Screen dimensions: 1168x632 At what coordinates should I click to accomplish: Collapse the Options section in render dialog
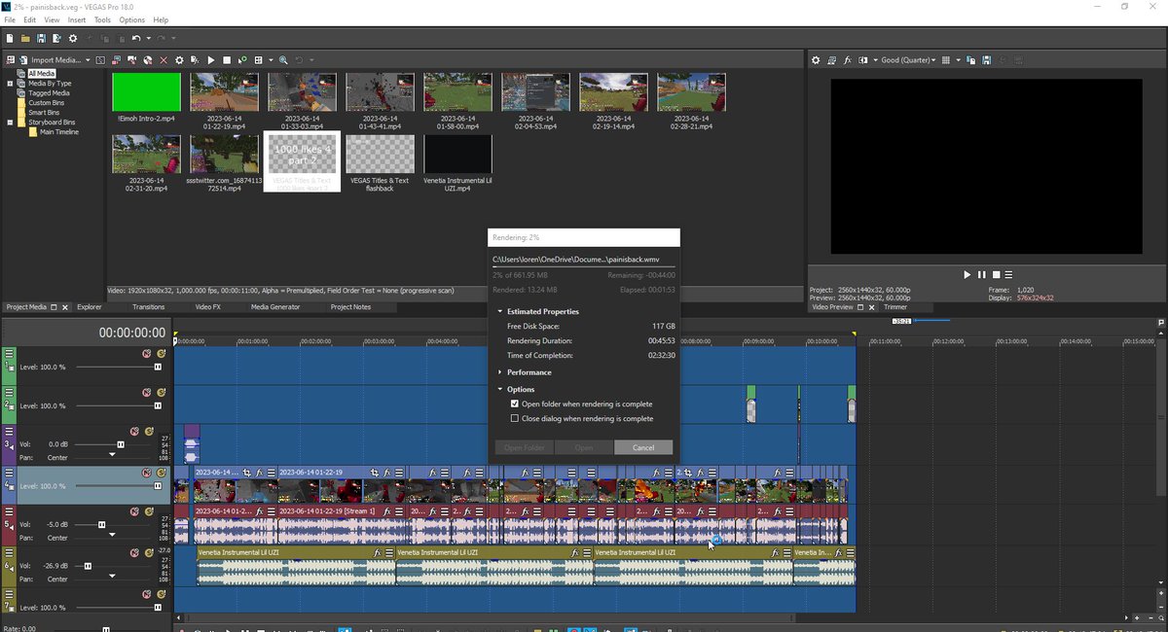(x=500, y=389)
